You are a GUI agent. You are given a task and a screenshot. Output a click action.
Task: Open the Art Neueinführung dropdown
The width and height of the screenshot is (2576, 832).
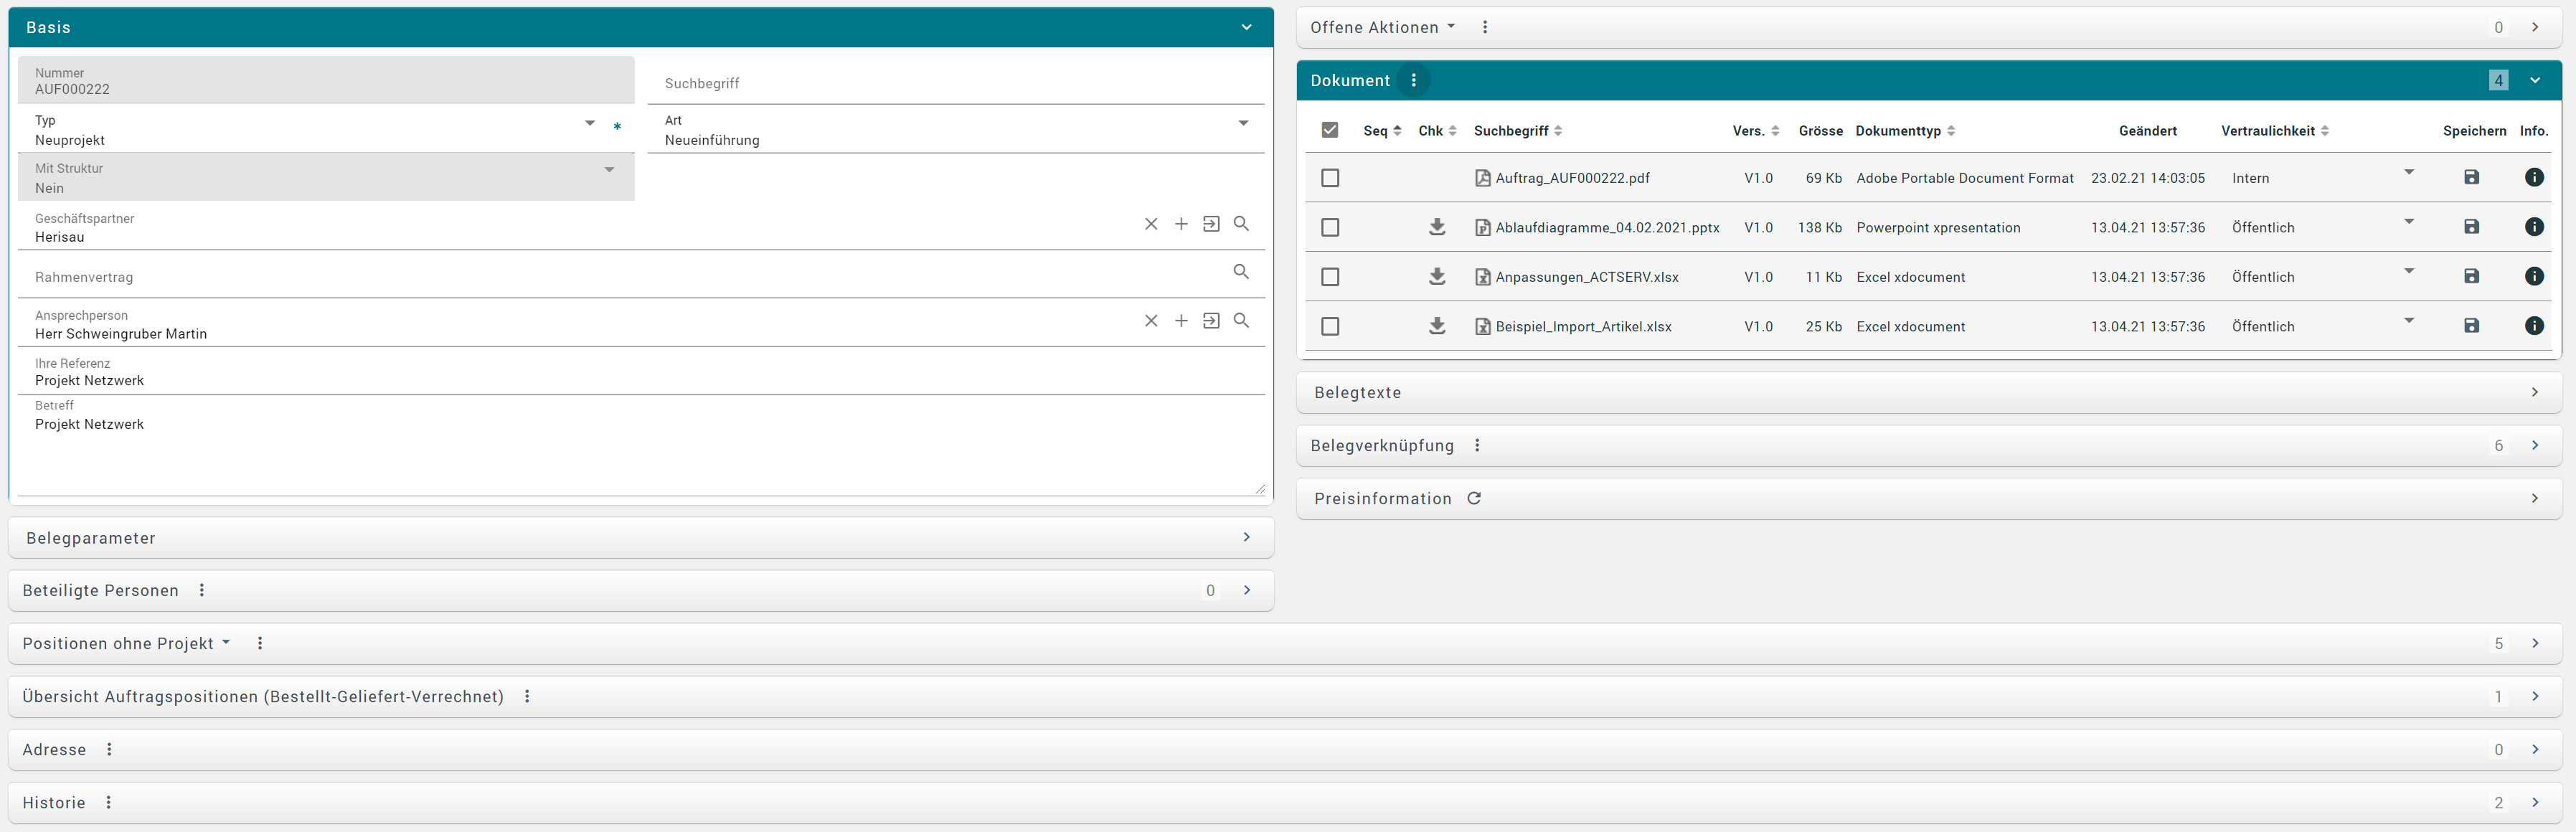click(1243, 123)
